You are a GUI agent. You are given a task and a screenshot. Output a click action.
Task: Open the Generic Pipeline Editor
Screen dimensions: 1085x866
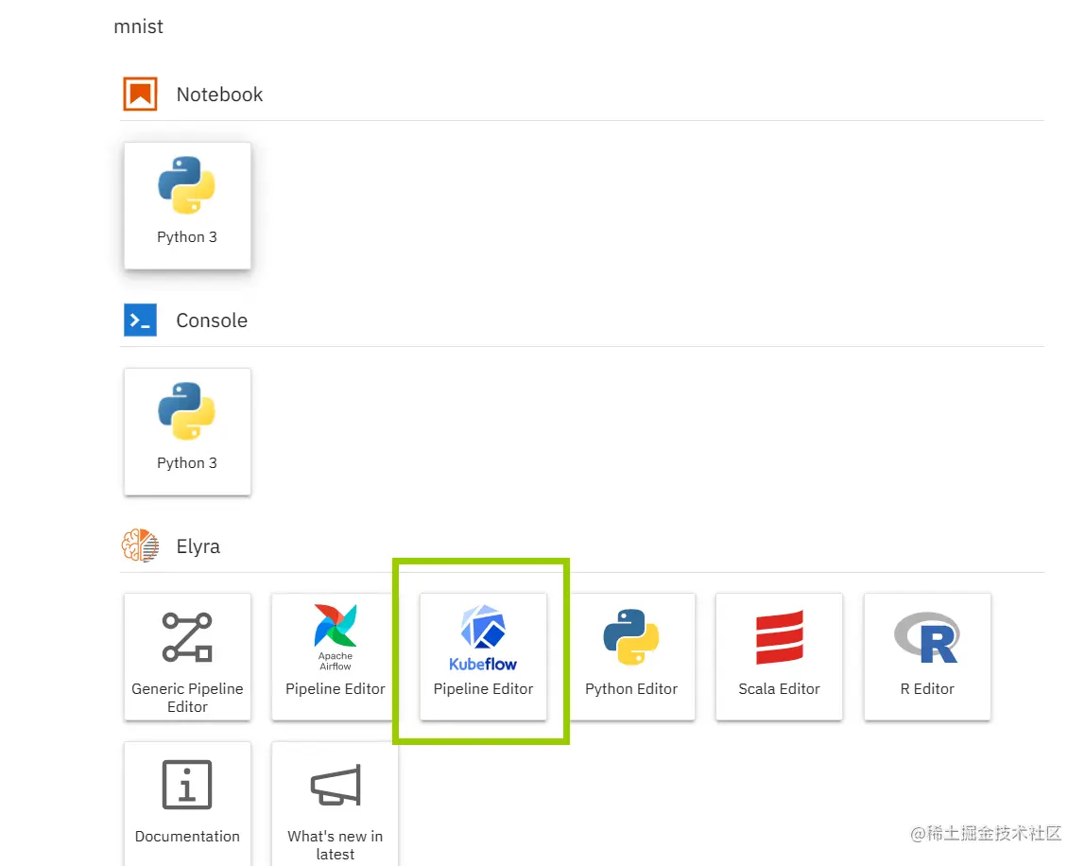coord(187,657)
